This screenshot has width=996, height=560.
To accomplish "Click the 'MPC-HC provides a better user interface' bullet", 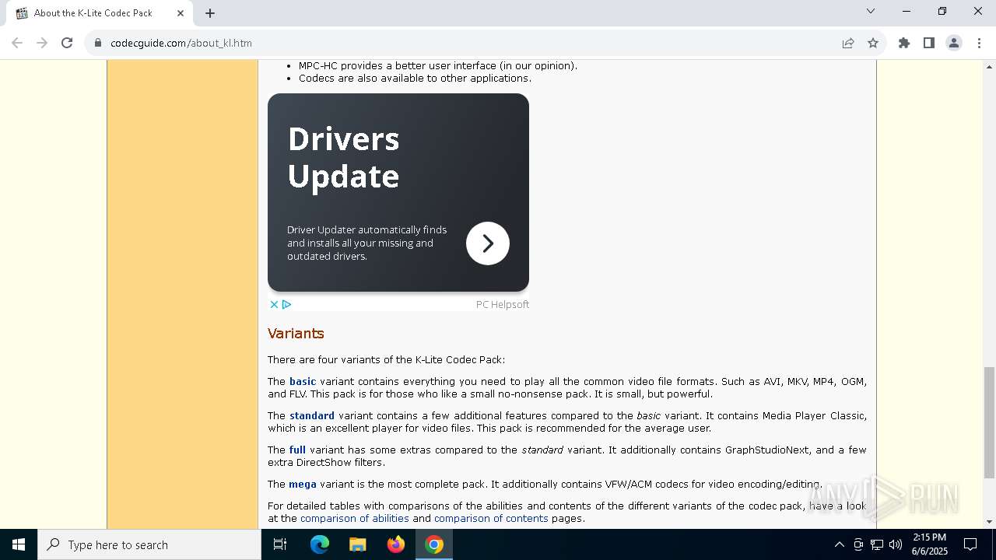I will pyautogui.click(x=438, y=65).
